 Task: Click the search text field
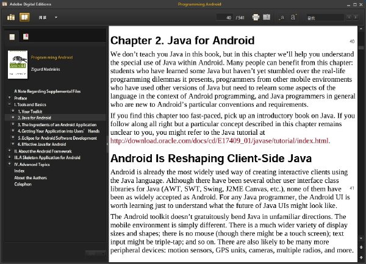tap(325, 18)
